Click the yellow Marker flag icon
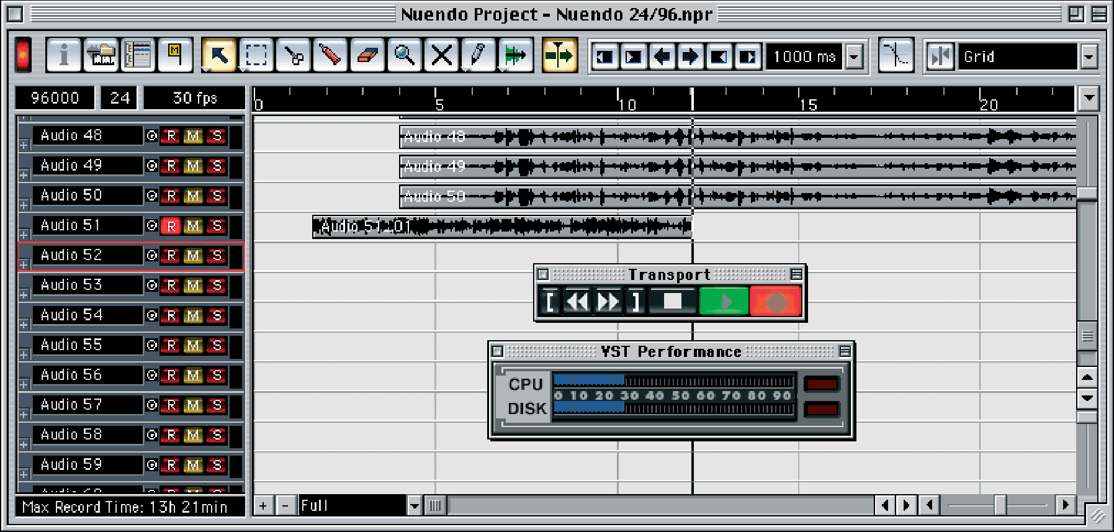This screenshot has width=1114, height=532. click(x=175, y=56)
